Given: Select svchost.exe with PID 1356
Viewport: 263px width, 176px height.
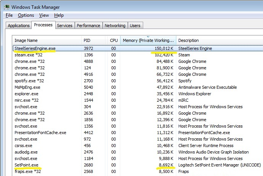Looking at the screenshot, I should (x=138, y=126).
